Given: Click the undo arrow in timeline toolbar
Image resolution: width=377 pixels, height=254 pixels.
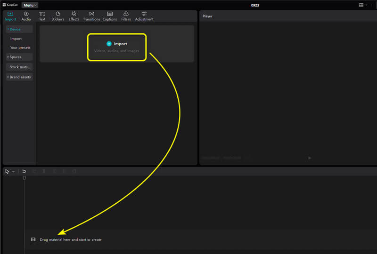Looking at the screenshot, I should pos(24,172).
